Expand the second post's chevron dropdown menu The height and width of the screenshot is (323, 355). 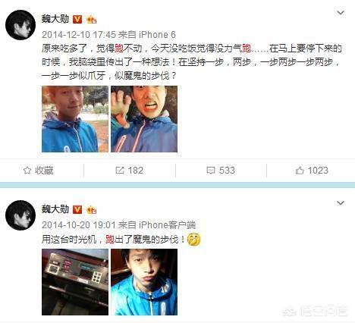click(x=341, y=202)
